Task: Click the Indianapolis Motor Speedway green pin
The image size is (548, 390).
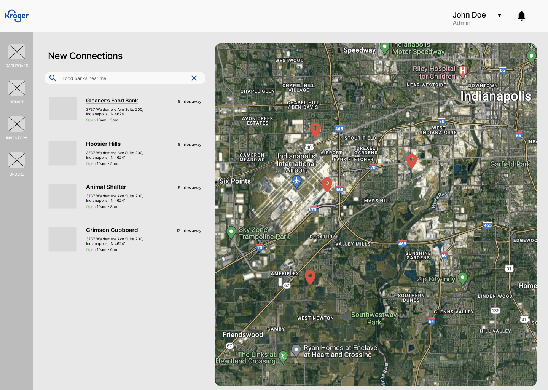Action: pos(385,48)
